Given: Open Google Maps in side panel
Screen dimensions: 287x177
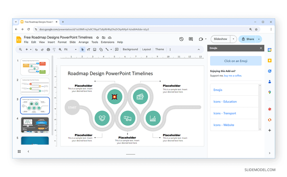Looking at the screenshot, I should pos(270,92).
